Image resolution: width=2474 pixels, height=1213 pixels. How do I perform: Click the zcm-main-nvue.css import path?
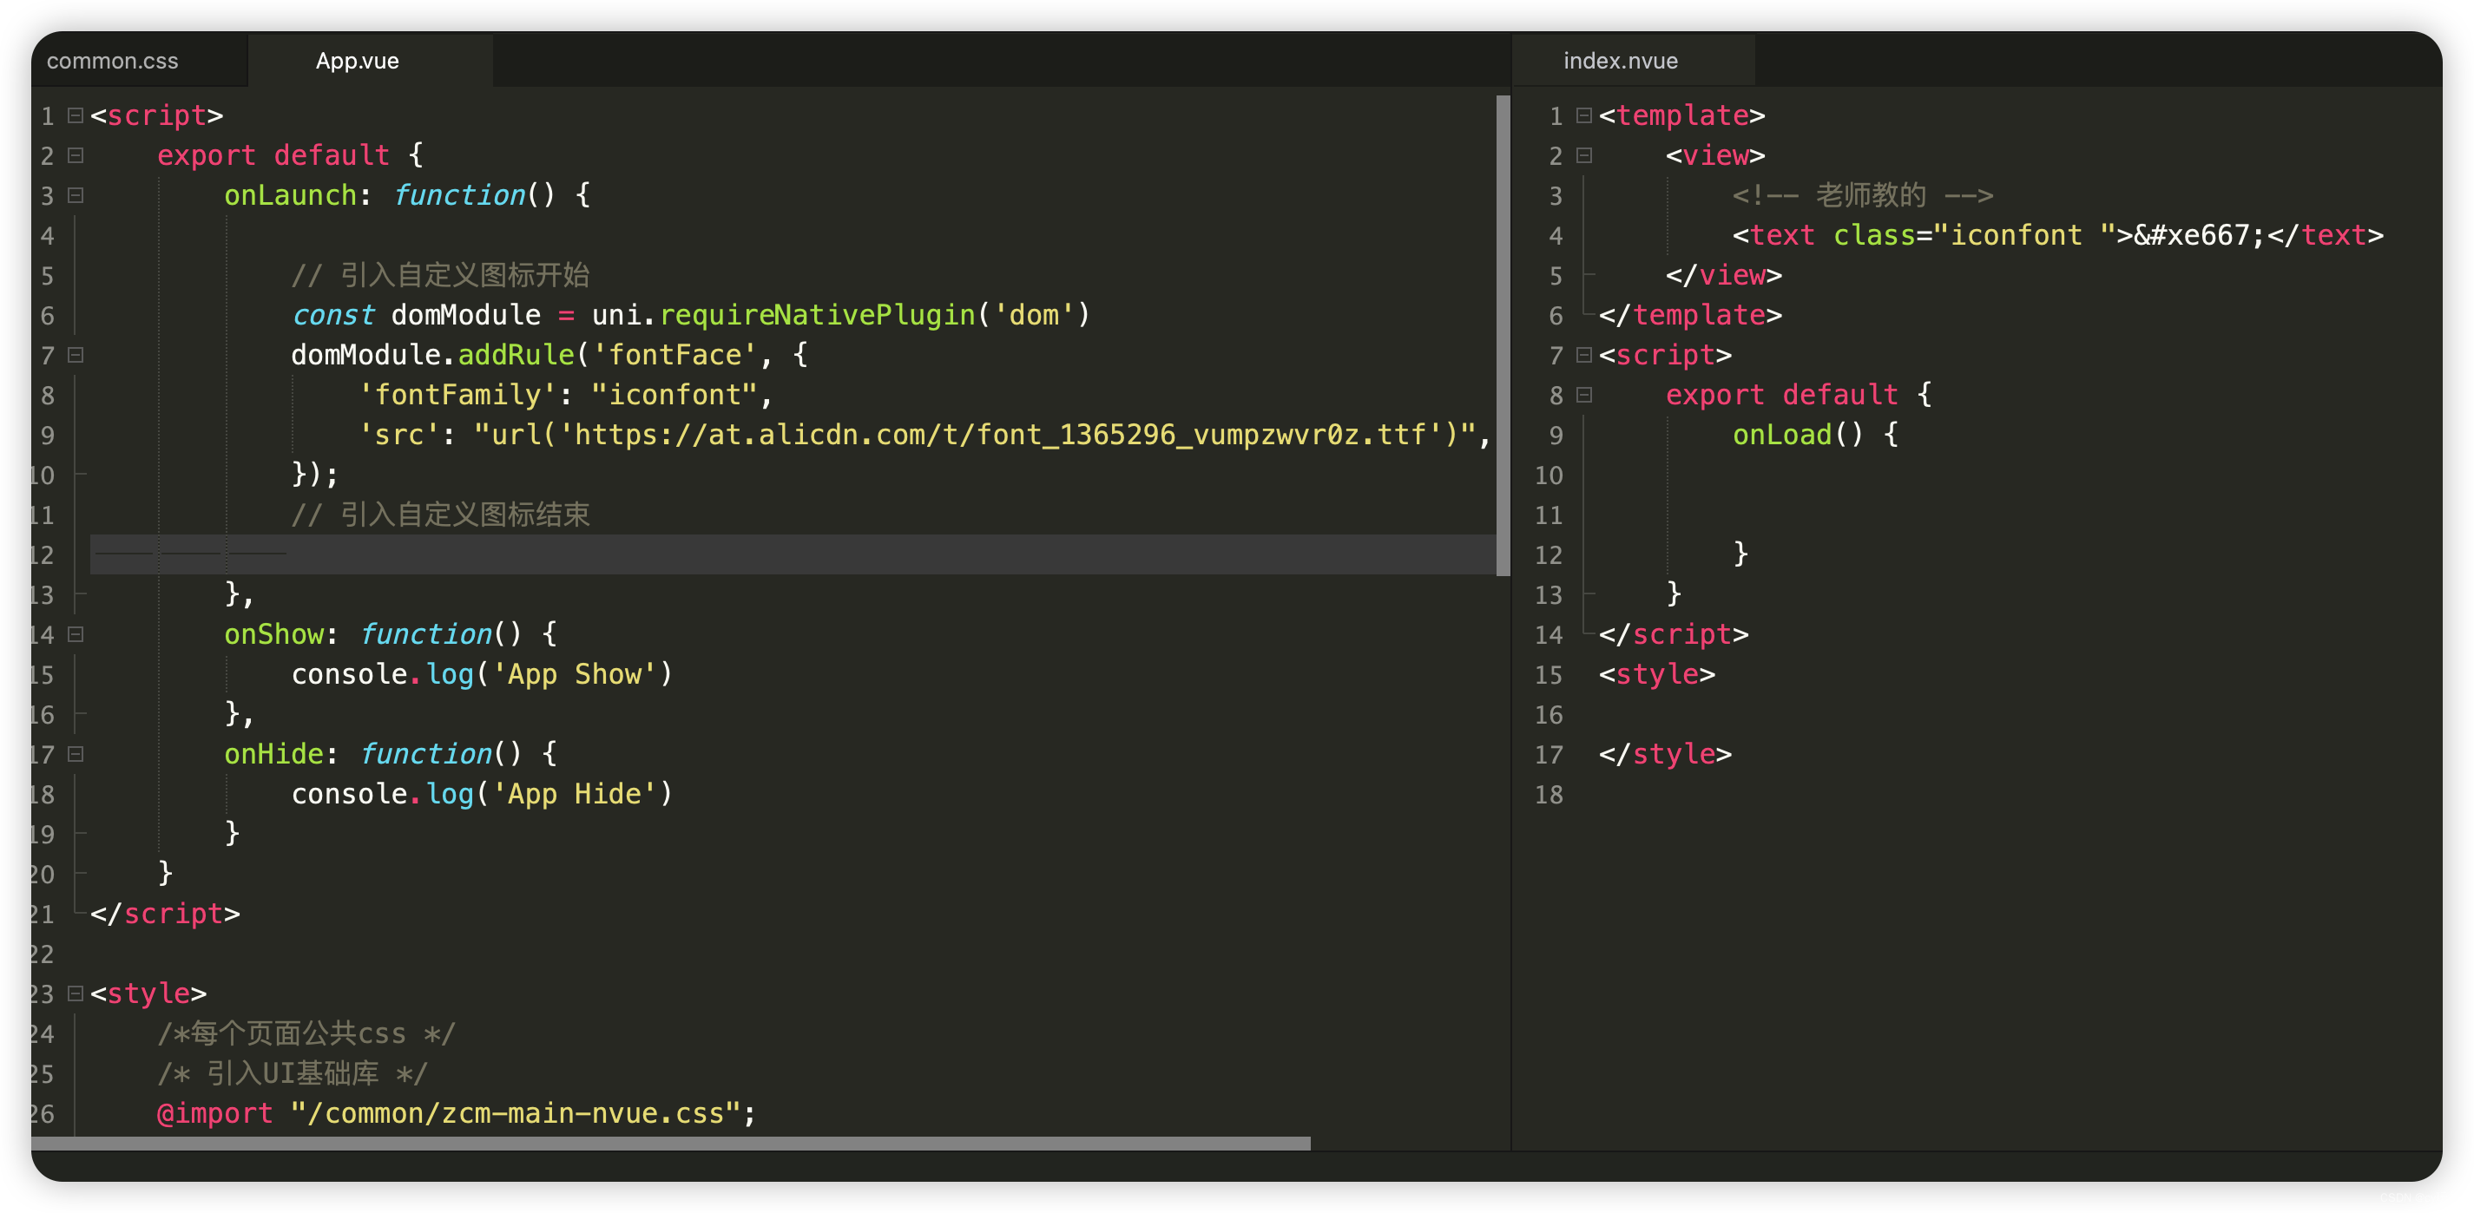(516, 1114)
